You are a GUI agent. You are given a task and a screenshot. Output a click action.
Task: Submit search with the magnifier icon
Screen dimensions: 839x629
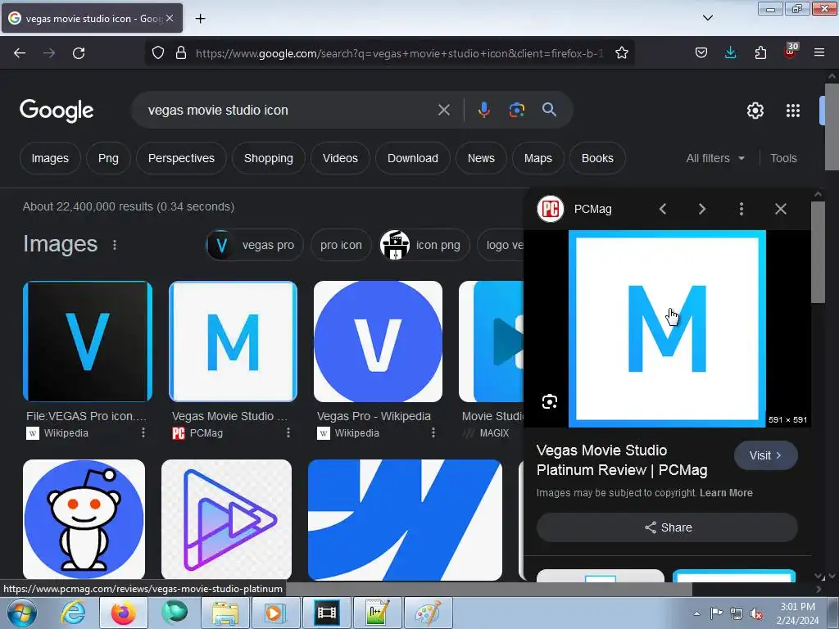[x=549, y=110]
